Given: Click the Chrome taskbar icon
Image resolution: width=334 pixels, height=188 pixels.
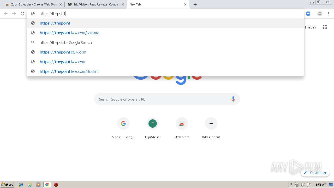Looking at the screenshot, I should pos(47,185).
